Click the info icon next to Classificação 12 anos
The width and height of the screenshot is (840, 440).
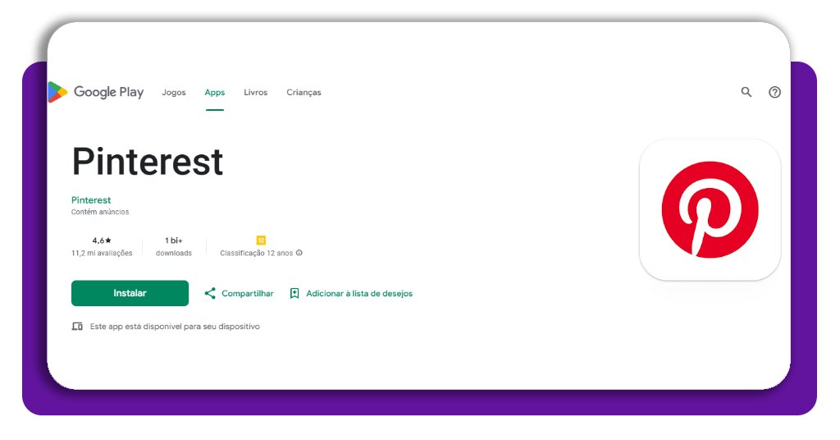click(x=299, y=253)
